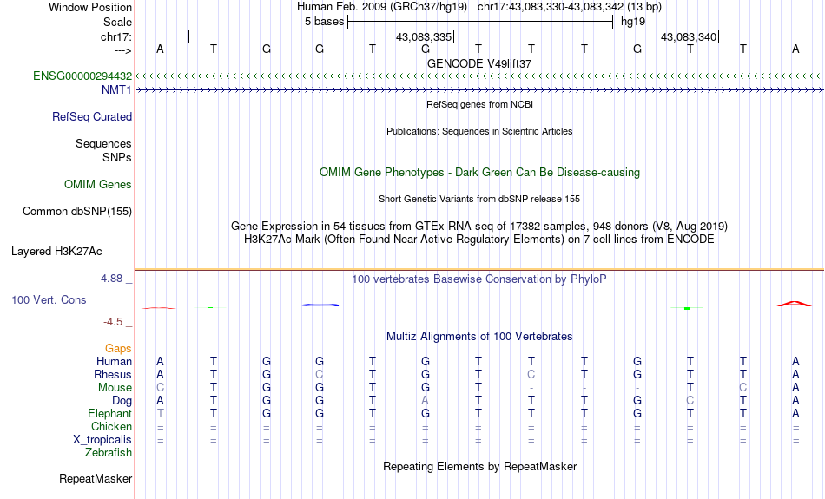Click the RefSeq genes from NCBI title

pyautogui.click(x=479, y=104)
